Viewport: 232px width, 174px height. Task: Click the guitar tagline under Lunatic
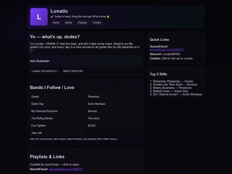[80, 17]
